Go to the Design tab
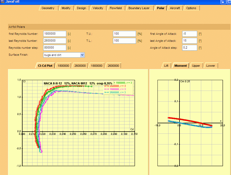This screenshot has width=231, height=175. click(x=82, y=8)
